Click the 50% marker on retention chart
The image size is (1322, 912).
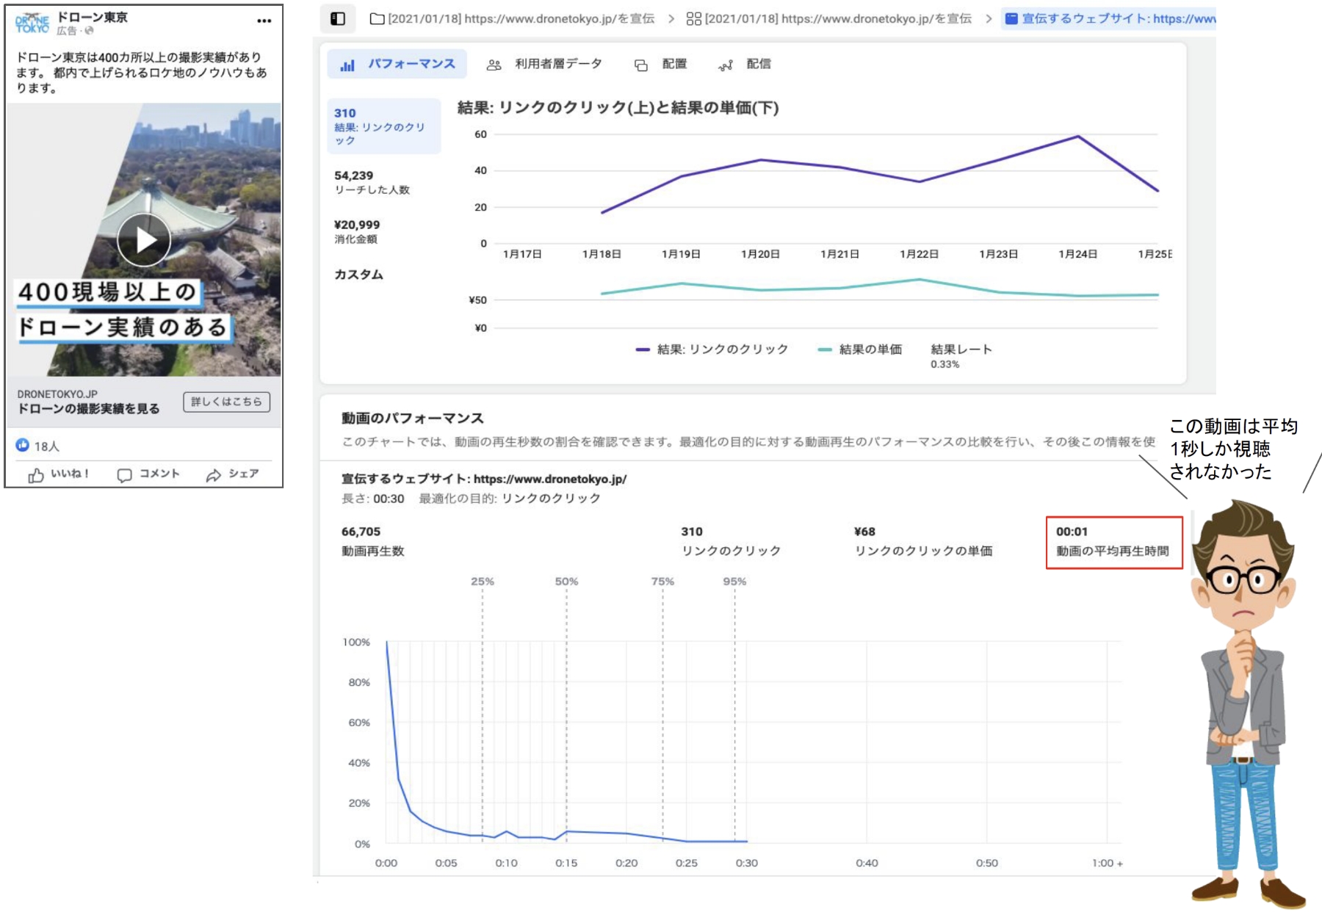tap(566, 582)
